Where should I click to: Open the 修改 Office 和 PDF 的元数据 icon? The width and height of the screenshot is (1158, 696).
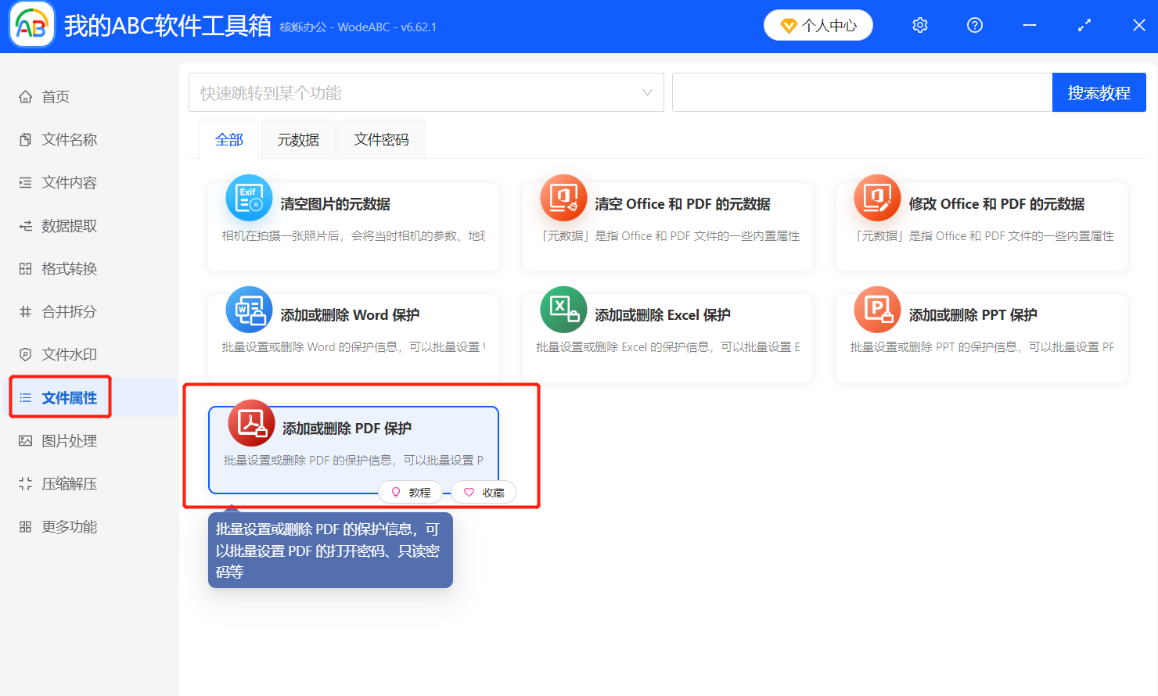click(876, 198)
